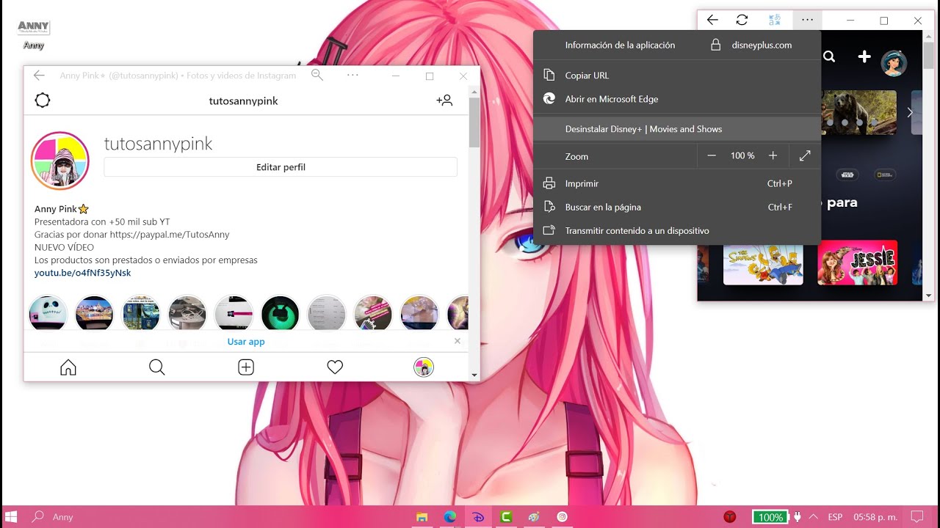Open tutosannypink profile picture
Screen dimensions: 940x528
(x=59, y=161)
